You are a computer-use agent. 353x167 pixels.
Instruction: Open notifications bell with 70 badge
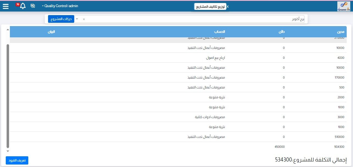tap(23, 6)
